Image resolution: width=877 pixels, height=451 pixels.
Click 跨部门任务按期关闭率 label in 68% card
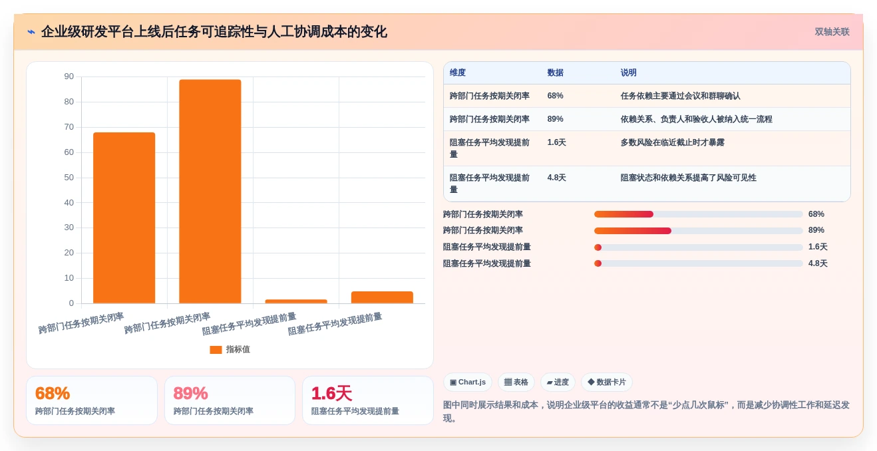pos(75,411)
